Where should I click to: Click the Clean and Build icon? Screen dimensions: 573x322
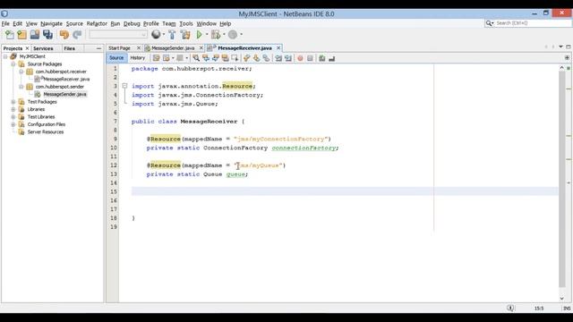[185, 35]
